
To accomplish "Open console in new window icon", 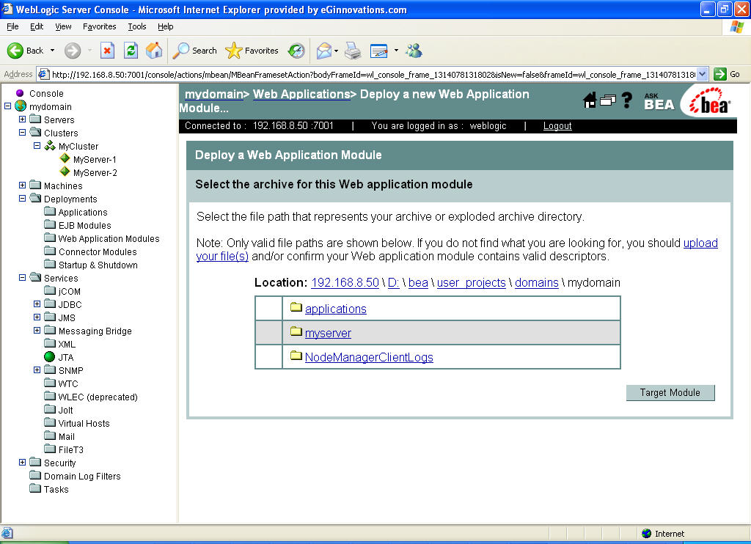I will pos(608,100).
